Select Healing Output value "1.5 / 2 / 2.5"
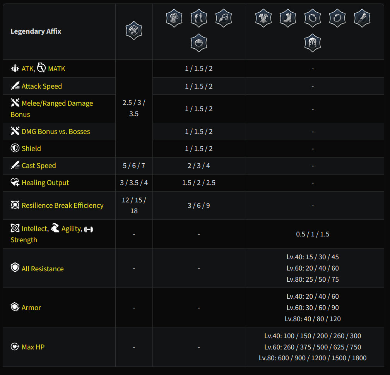Image resolution: width=390 pixels, height=375 pixels. (x=199, y=183)
